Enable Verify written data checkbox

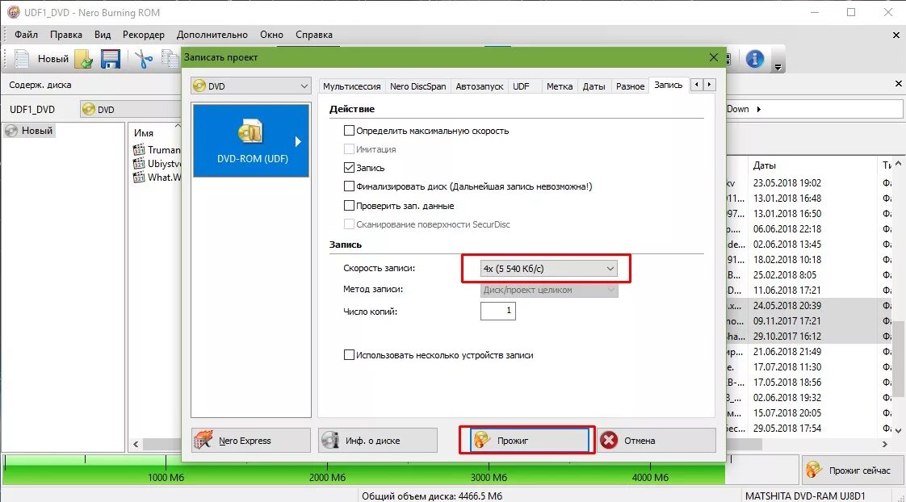[x=349, y=205]
